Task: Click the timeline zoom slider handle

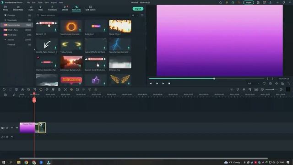Action: [x=273, y=89]
